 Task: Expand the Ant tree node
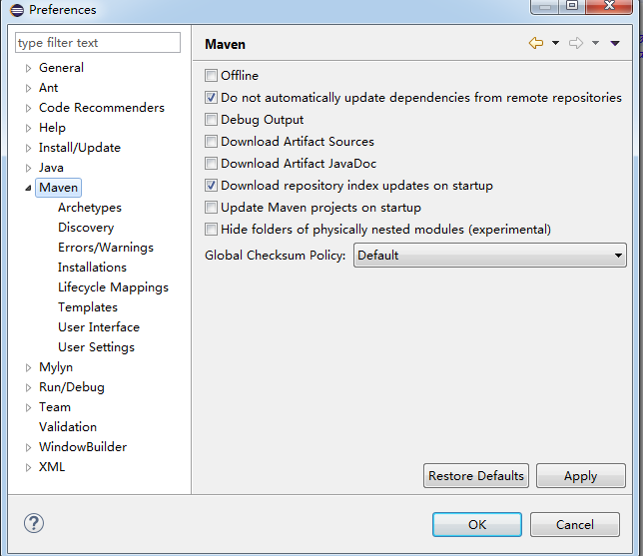[x=28, y=88]
